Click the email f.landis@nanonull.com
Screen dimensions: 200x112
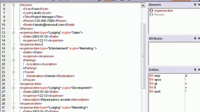point(48,25)
